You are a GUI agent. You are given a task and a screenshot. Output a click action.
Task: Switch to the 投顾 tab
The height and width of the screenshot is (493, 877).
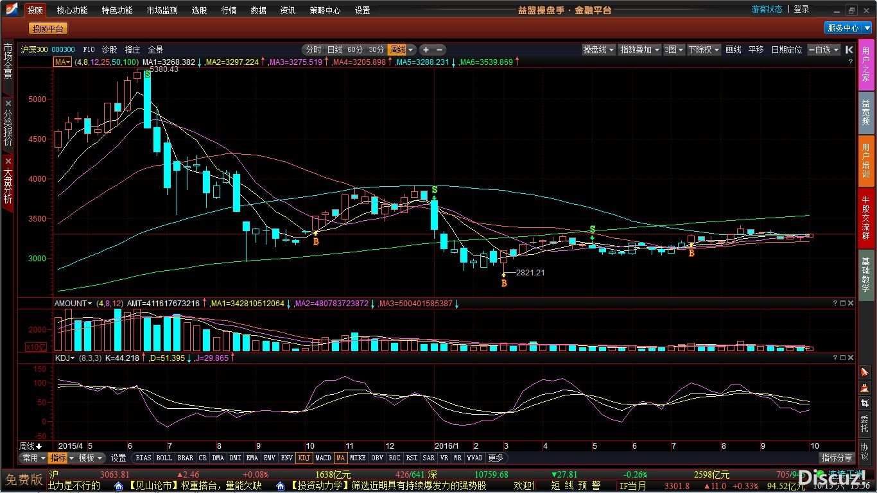(35, 10)
